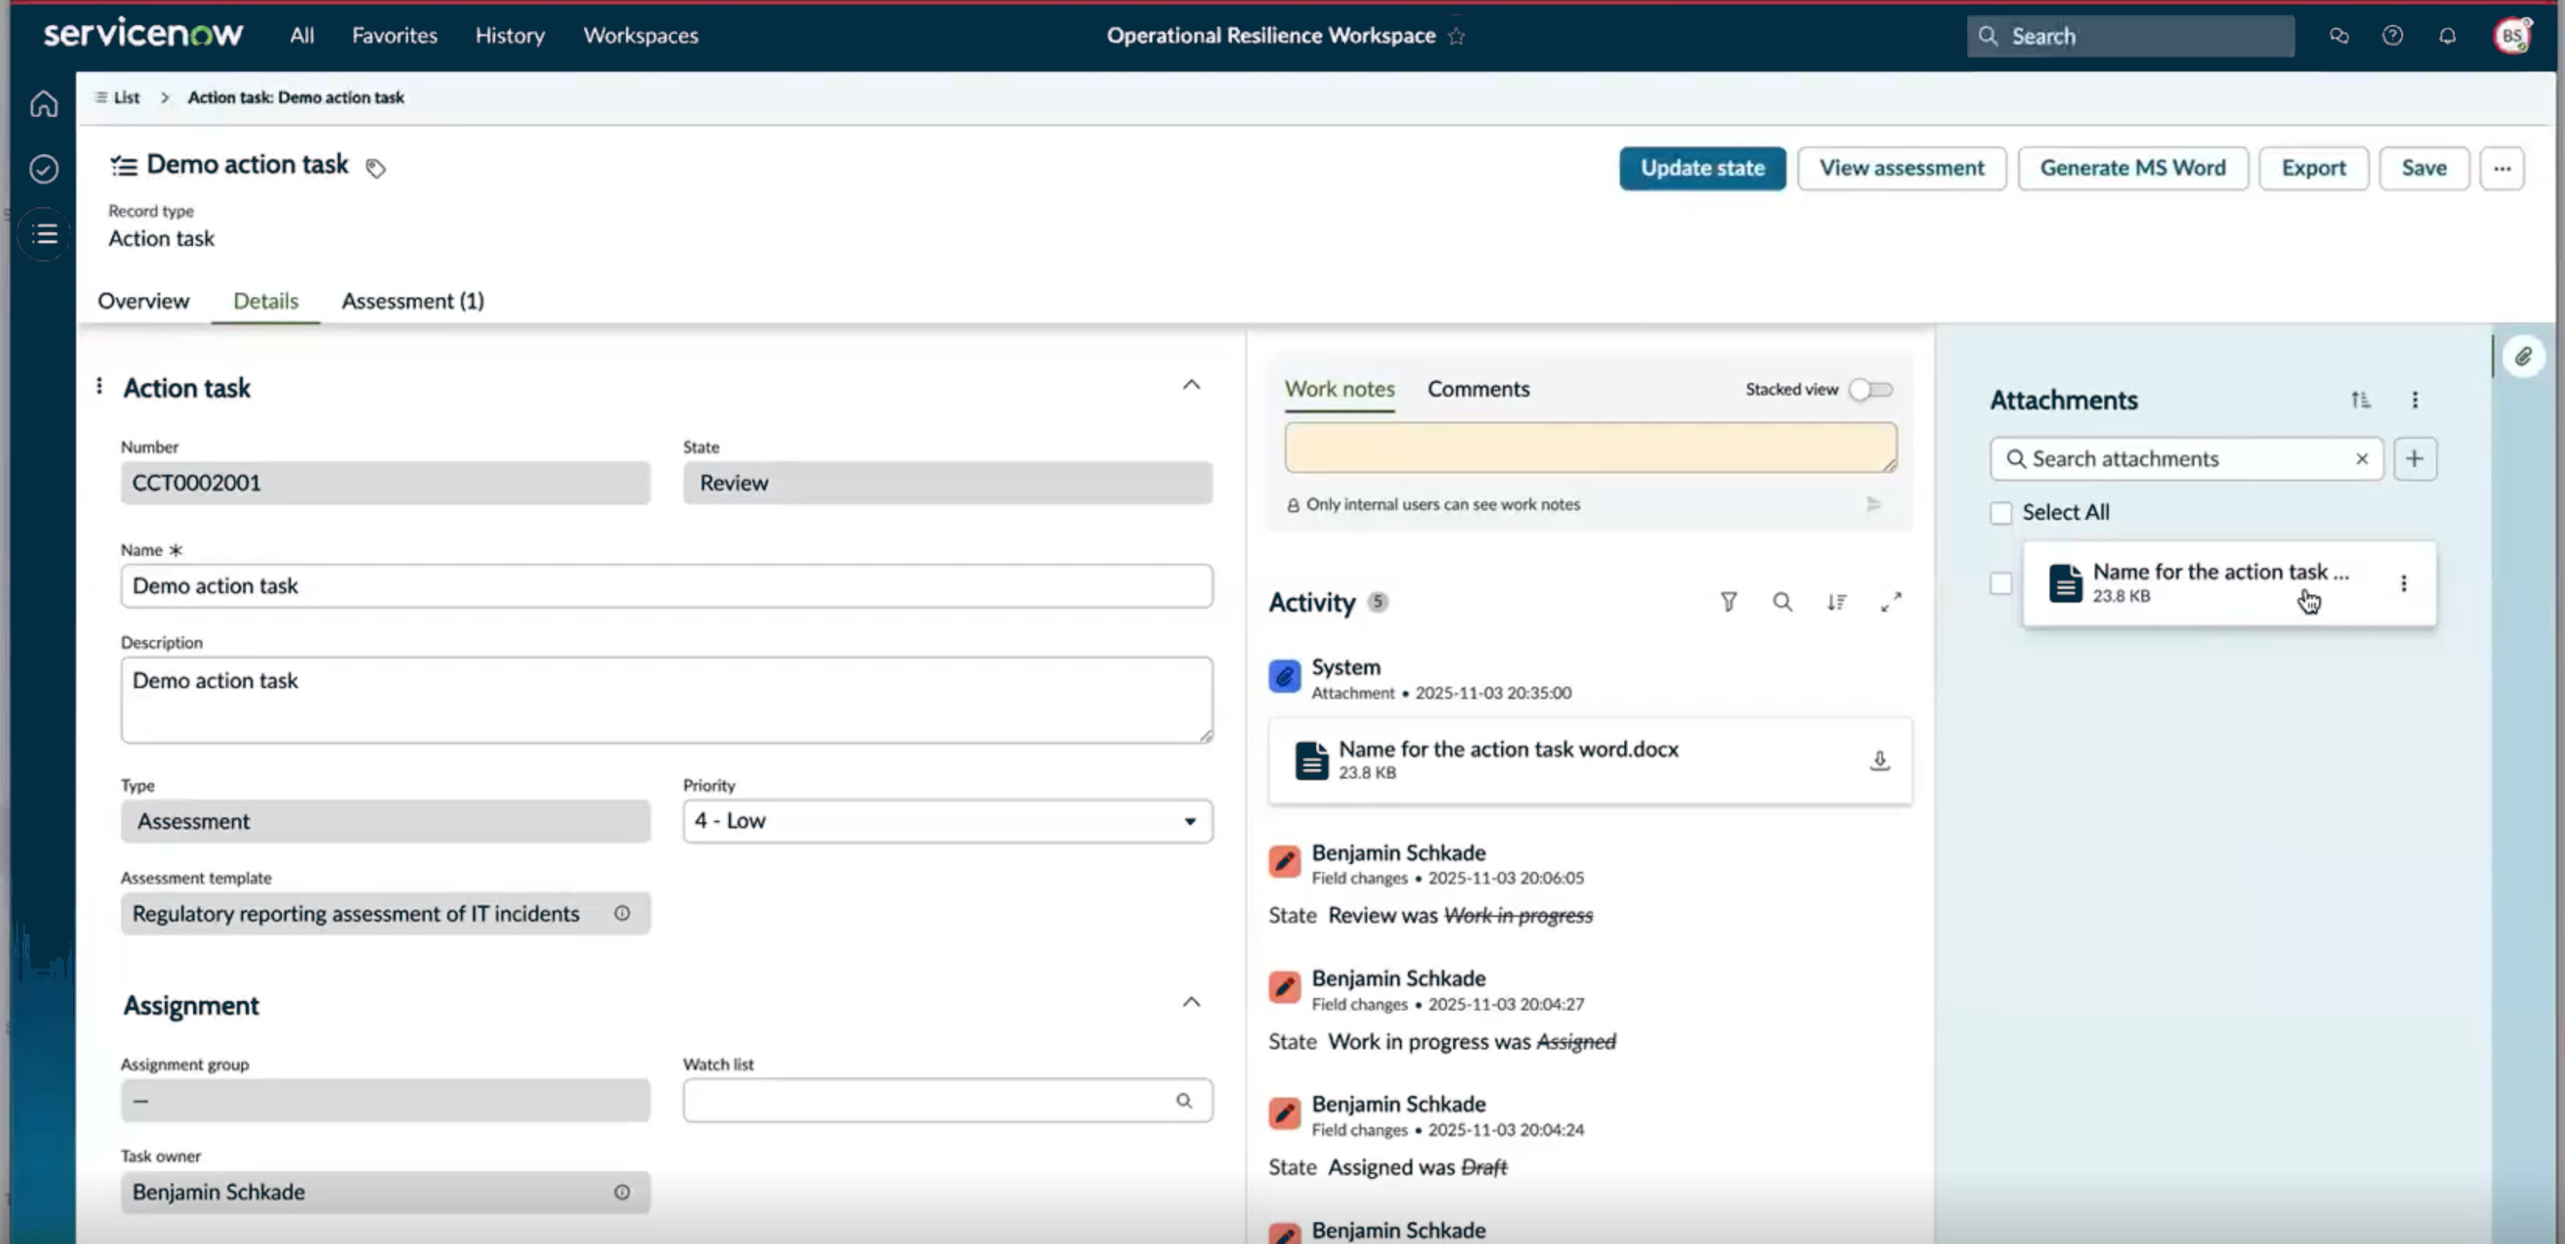
Task: Click the Export button
Action: (2313, 168)
